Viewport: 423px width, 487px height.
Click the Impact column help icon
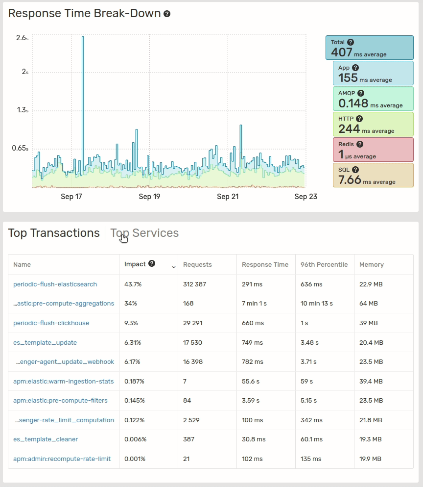(153, 264)
